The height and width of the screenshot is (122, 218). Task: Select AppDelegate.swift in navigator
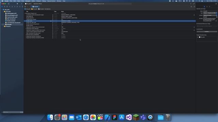[12, 14]
